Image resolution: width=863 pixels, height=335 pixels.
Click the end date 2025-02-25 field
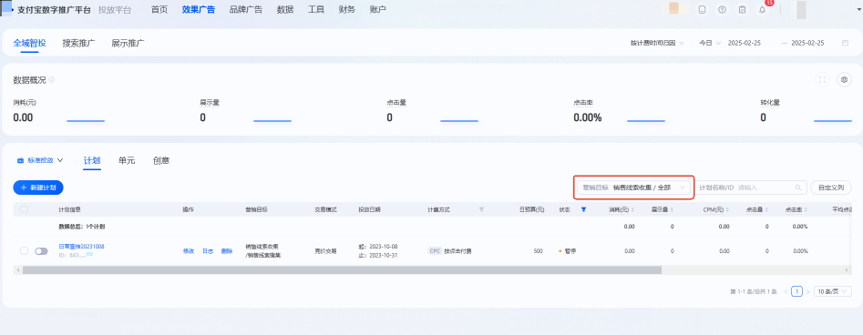pos(807,43)
